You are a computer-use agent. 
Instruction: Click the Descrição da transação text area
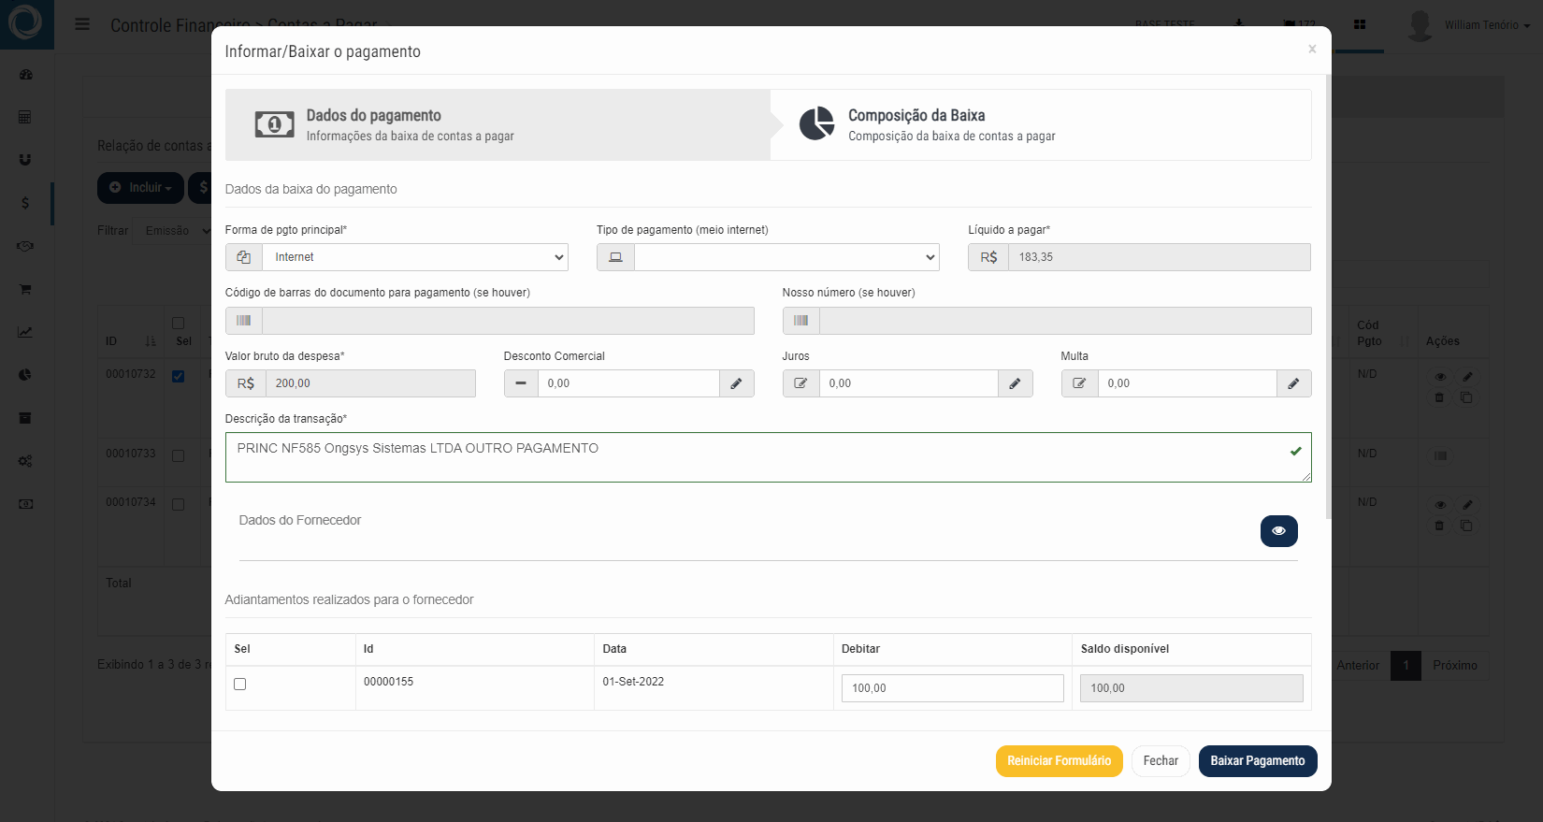point(768,457)
